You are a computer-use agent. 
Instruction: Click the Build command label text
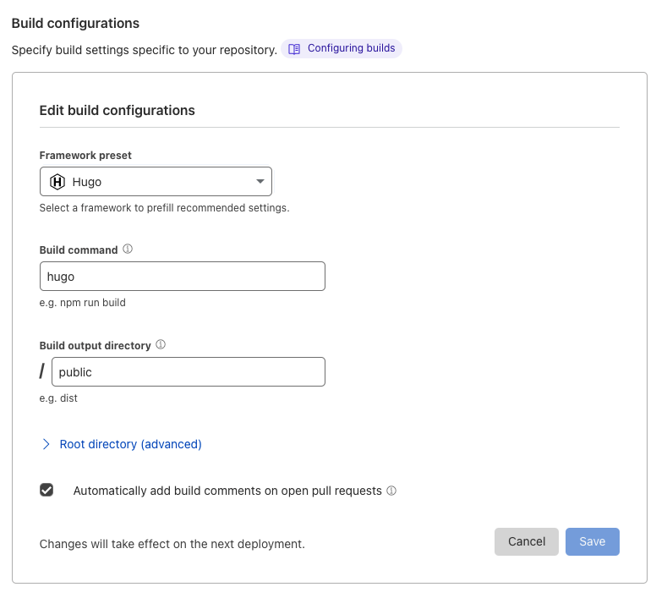[79, 250]
